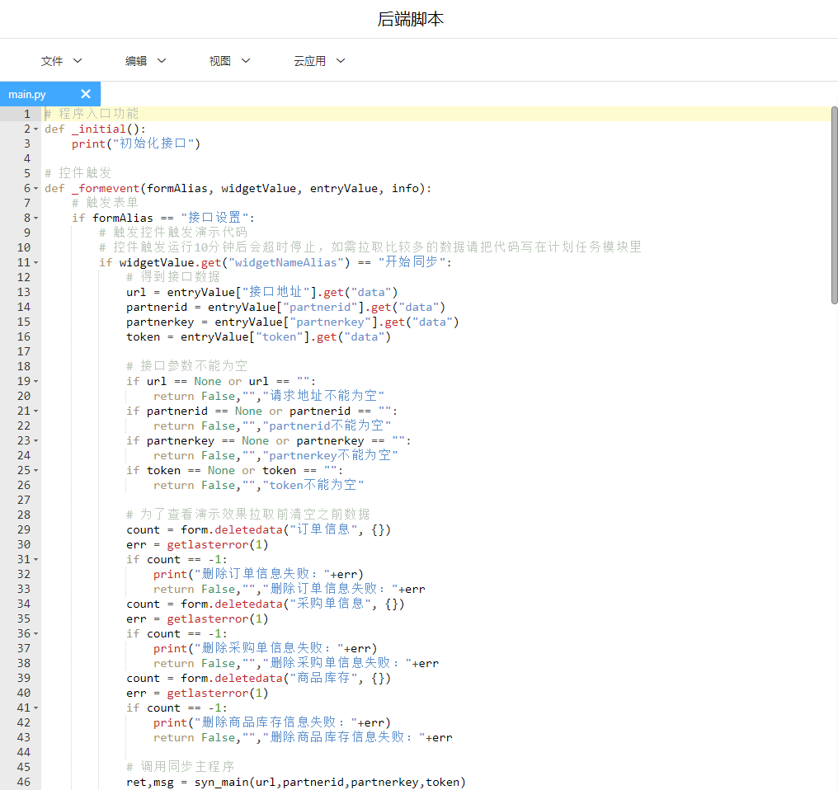Fold the widgetValue if block at line 11
838x790 pixels.
coord(36,263)
